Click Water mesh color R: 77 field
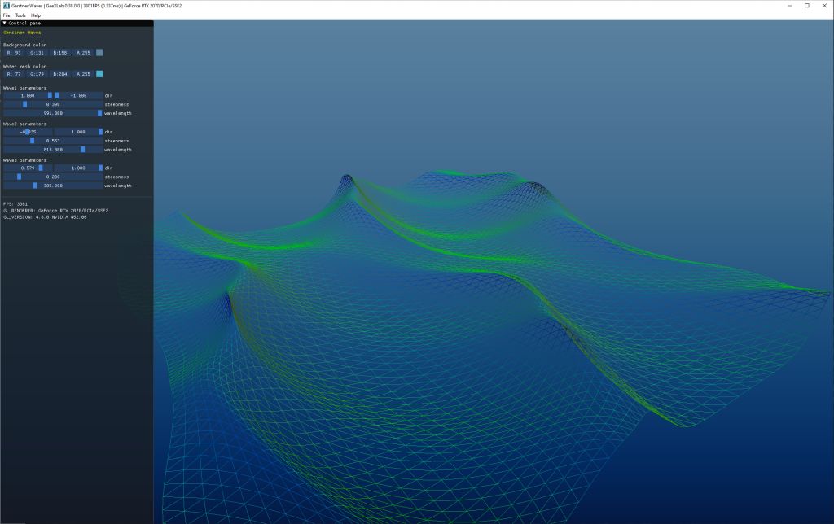 [14, 74]
